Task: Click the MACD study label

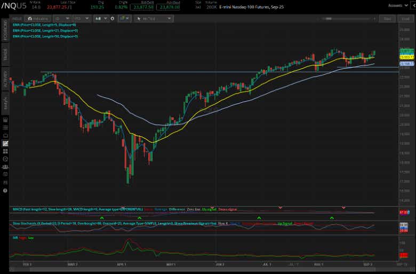Action: pyautogui.click(x=77, y=210)
